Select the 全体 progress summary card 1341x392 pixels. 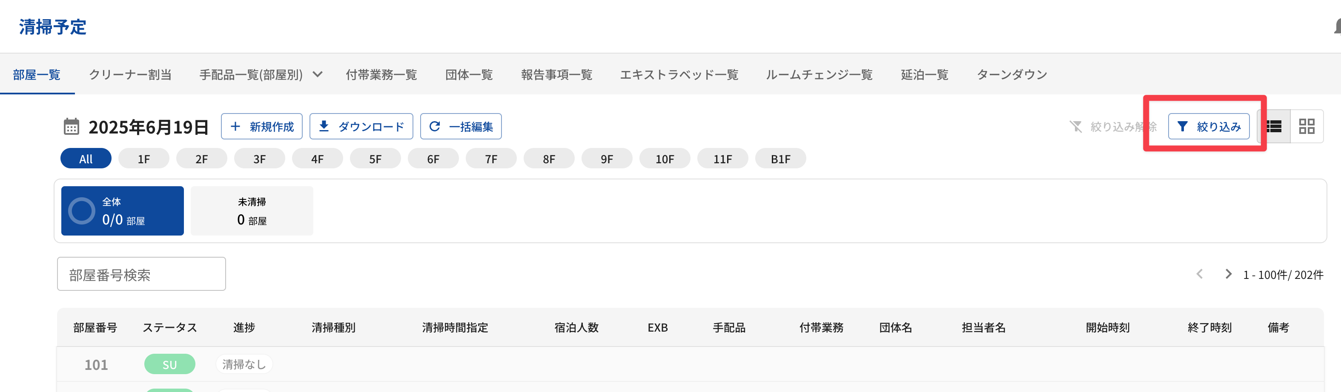click(x=122, y=210)
